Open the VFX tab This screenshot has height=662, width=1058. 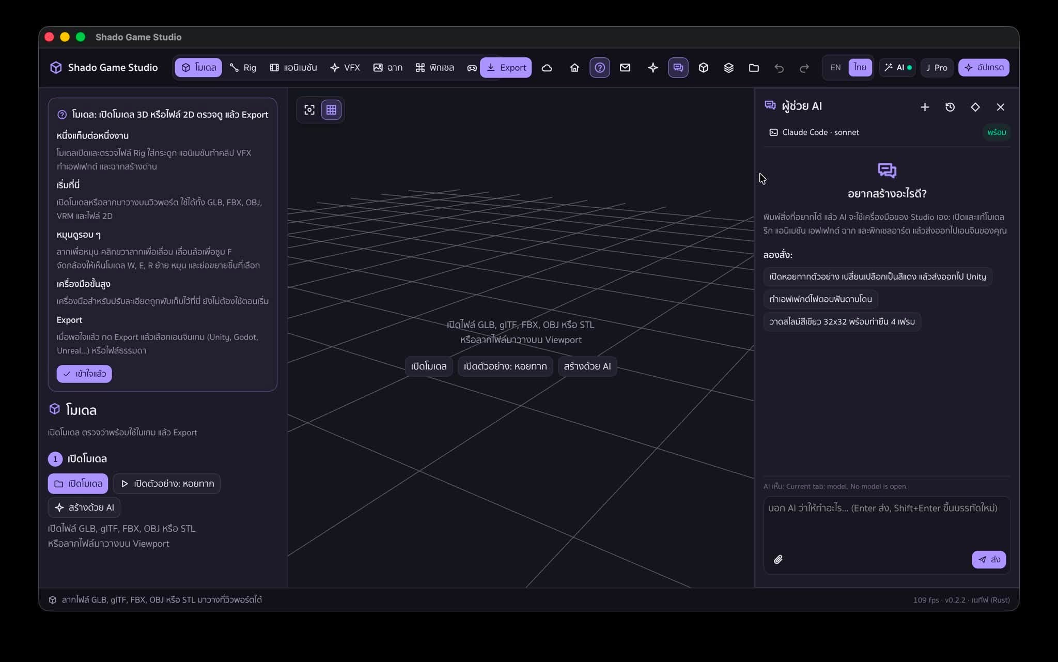click(x=345, y=68)
